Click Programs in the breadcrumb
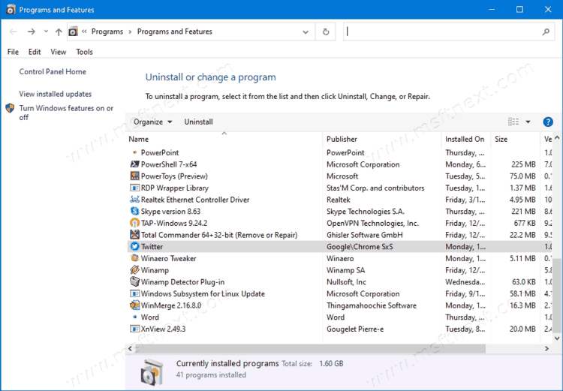 [107, 32]
